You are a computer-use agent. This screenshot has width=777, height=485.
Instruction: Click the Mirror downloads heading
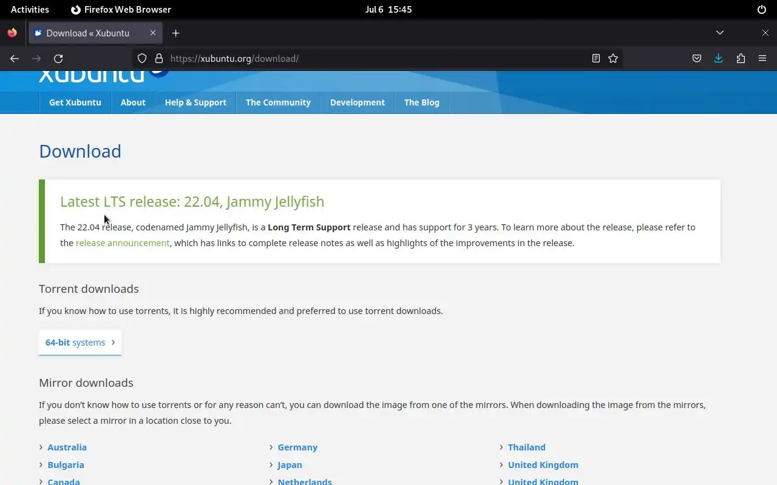coord(86,383)
